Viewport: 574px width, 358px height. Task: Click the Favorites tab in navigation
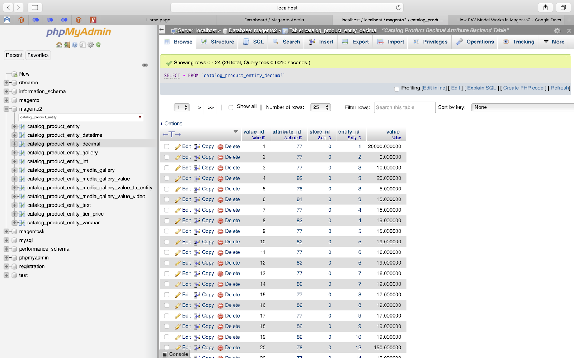coord(38,55)
